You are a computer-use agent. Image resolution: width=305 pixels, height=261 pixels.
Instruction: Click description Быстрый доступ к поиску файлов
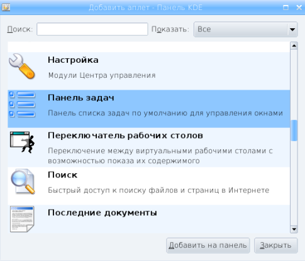point(158,190)
